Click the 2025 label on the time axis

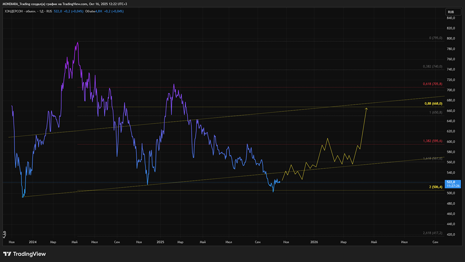click(x=160, y=242)
